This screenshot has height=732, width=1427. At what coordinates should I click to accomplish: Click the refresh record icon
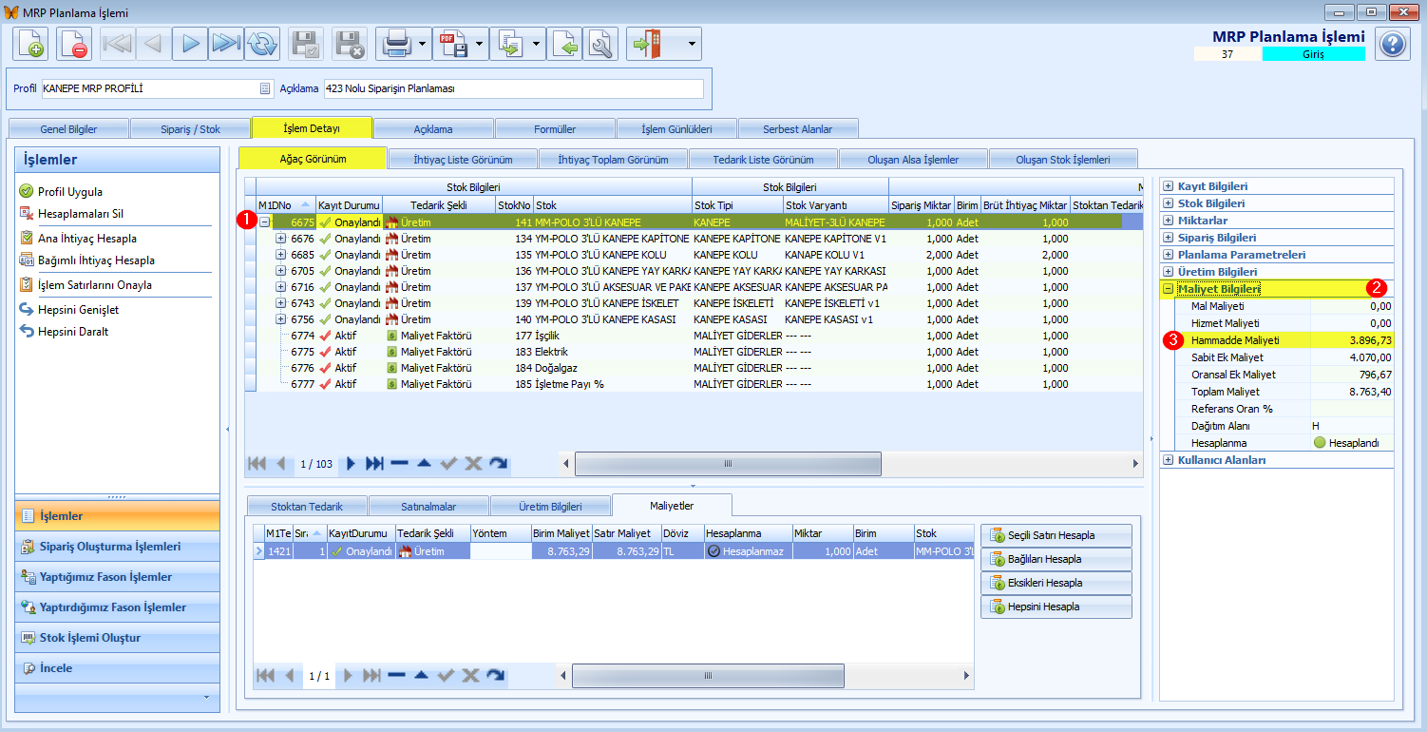tap(262, 44)
